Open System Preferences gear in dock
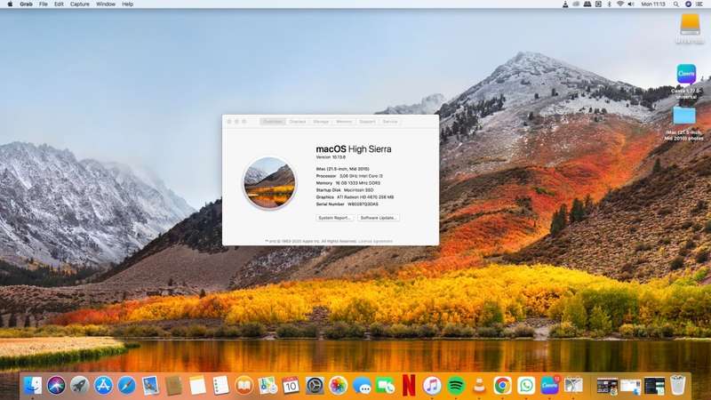This screenshot has height=400, width=711. tap(315, 386)
